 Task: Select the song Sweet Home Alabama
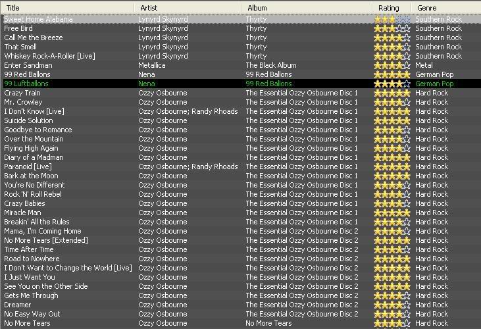[38, 19]
